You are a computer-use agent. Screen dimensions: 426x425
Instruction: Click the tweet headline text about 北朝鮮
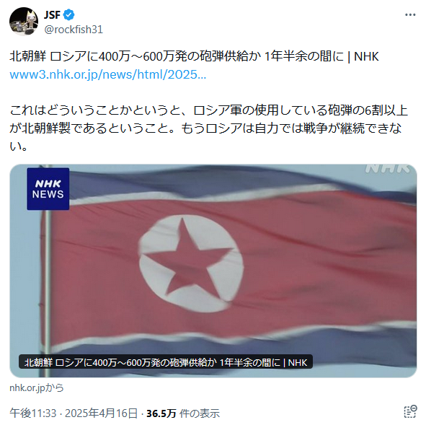[x=194, y=56]
